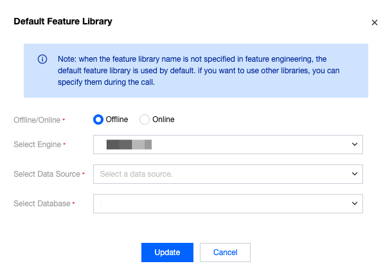Click the Select Engine field label

click(x=37, y=145)
